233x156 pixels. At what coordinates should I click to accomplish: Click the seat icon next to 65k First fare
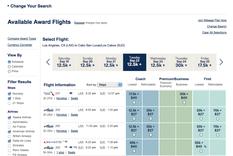tap(205, 146)
